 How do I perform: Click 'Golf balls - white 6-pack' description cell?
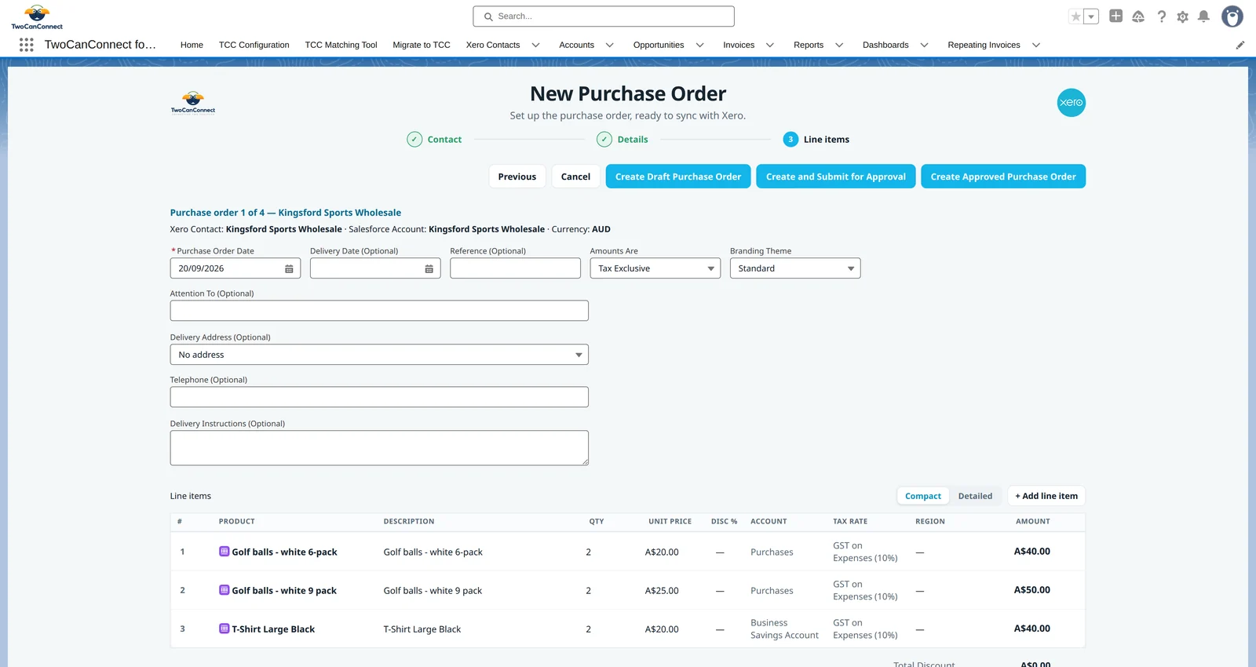(x=433, y=552)
